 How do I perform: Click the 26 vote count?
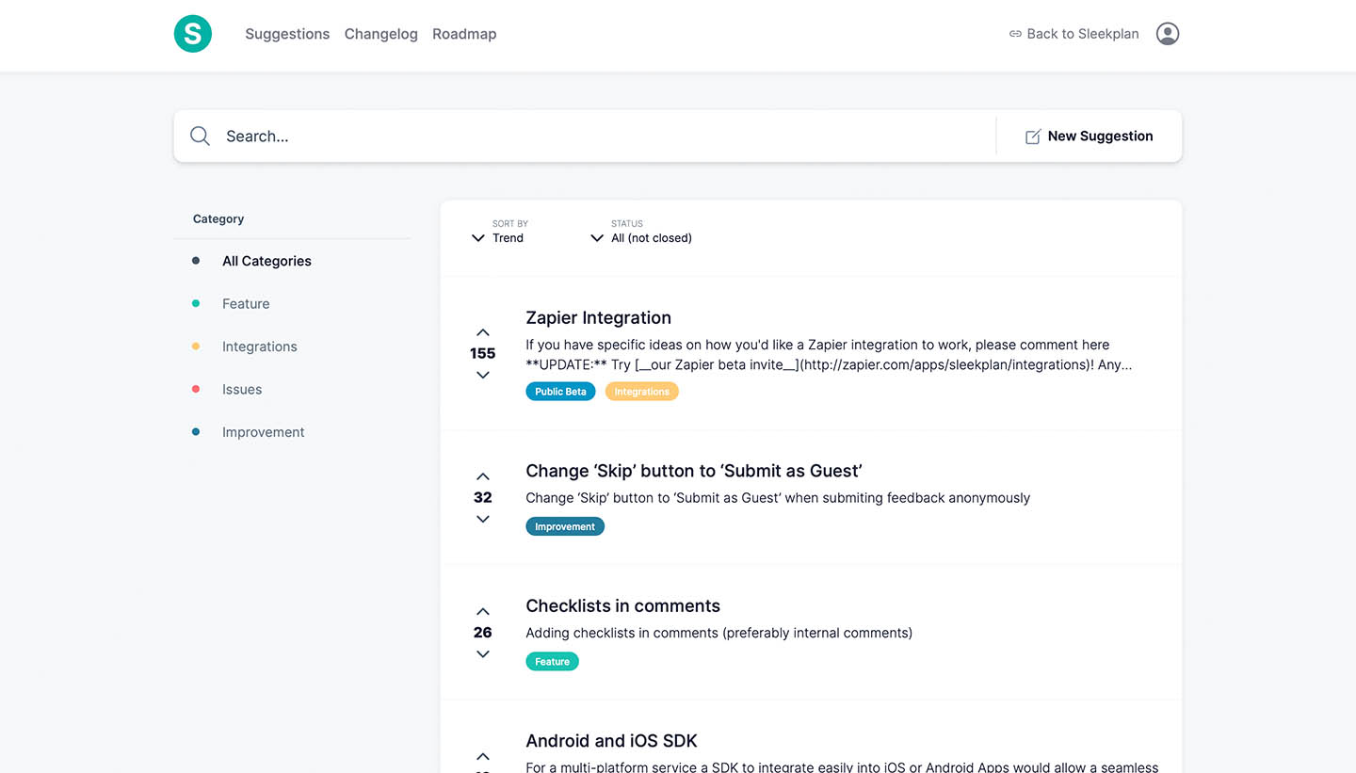click(483, 633)
